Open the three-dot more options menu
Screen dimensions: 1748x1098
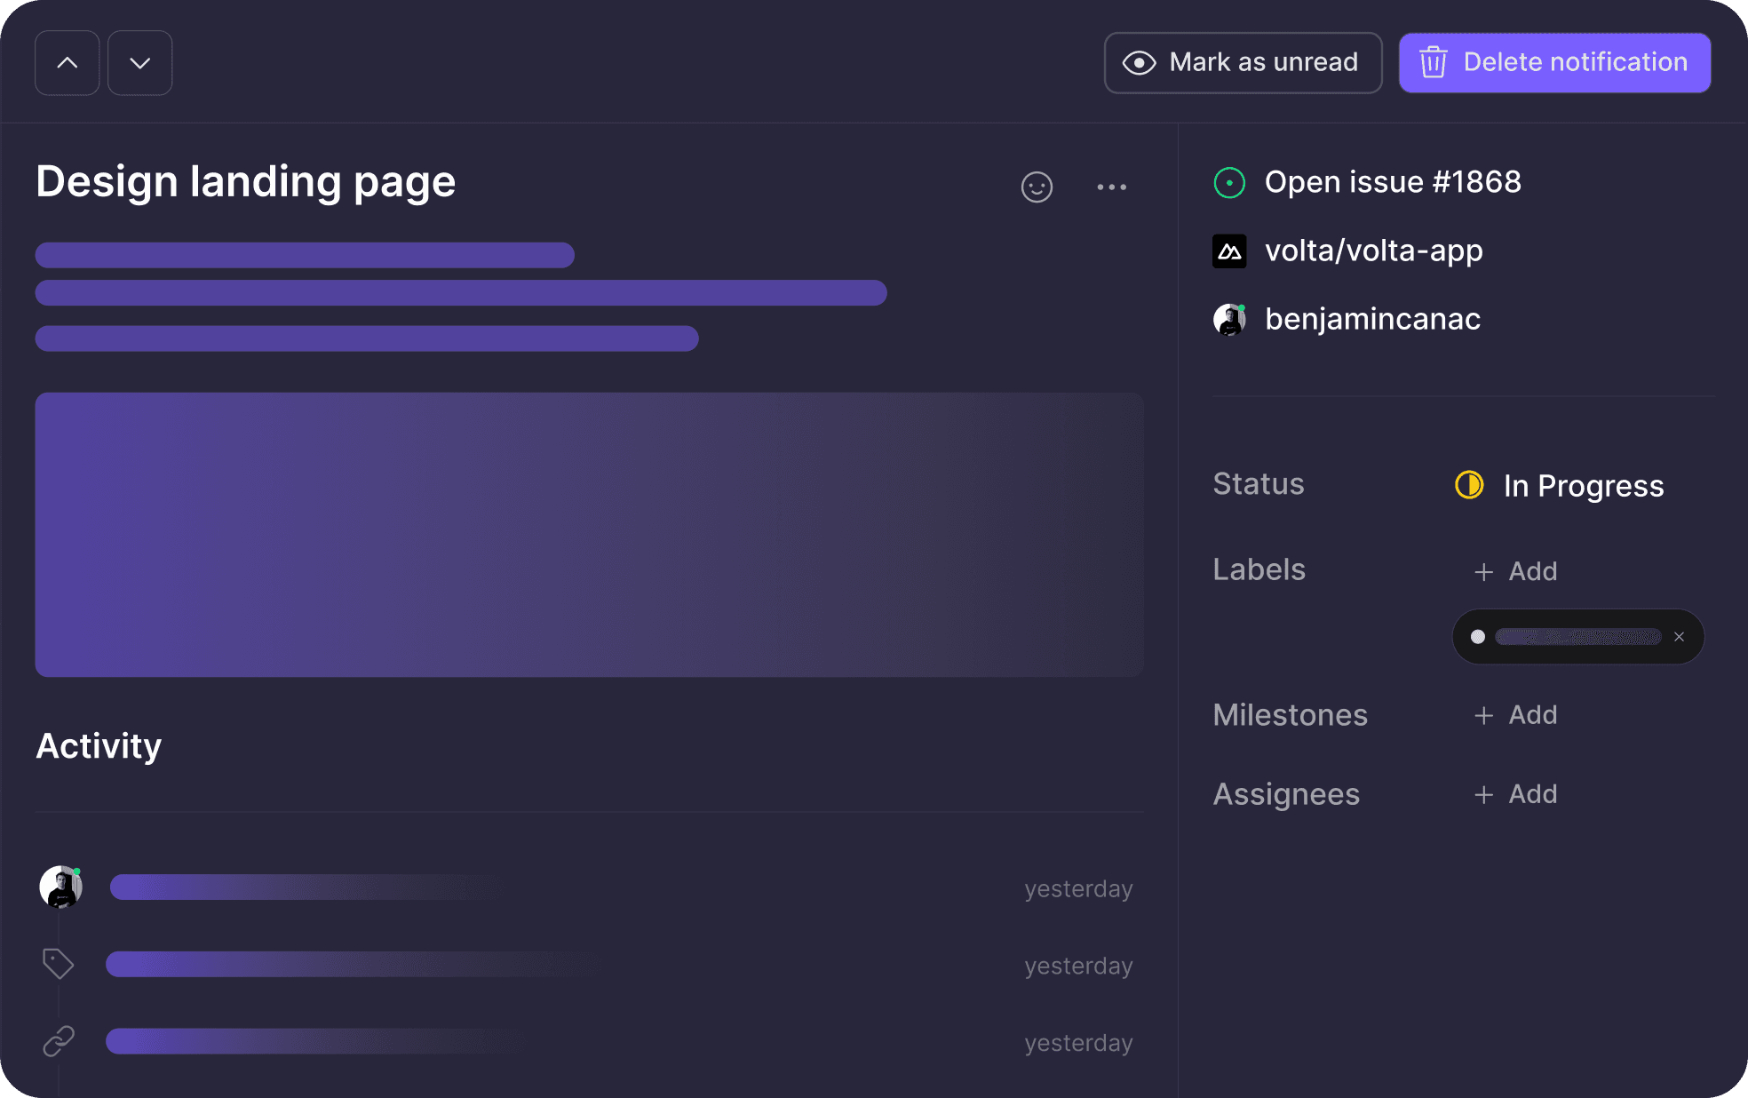coord(1111,187)
